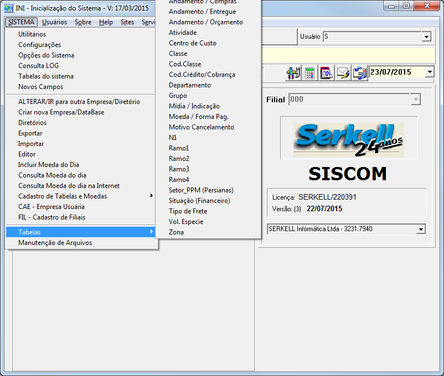
Task: Open the tools (pliers and hammer) icon
Action: tap(293, 74)
